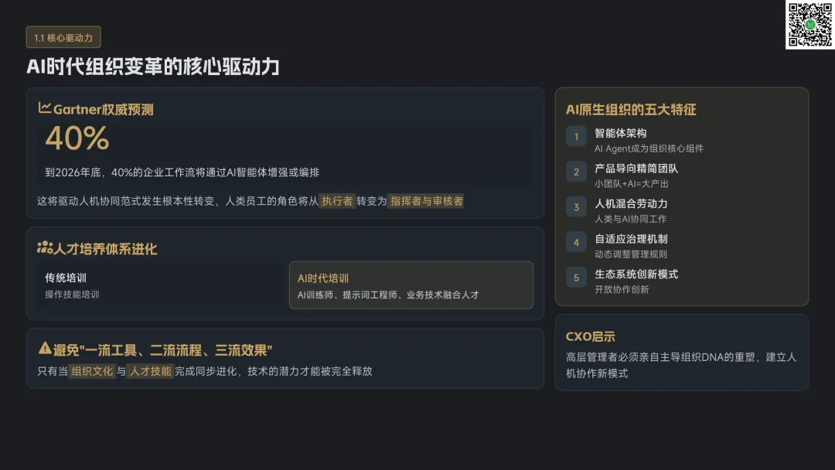Screen dimensions: 835x470
Task: Click the highlighted 执行者 label
Action: [337, 201]
